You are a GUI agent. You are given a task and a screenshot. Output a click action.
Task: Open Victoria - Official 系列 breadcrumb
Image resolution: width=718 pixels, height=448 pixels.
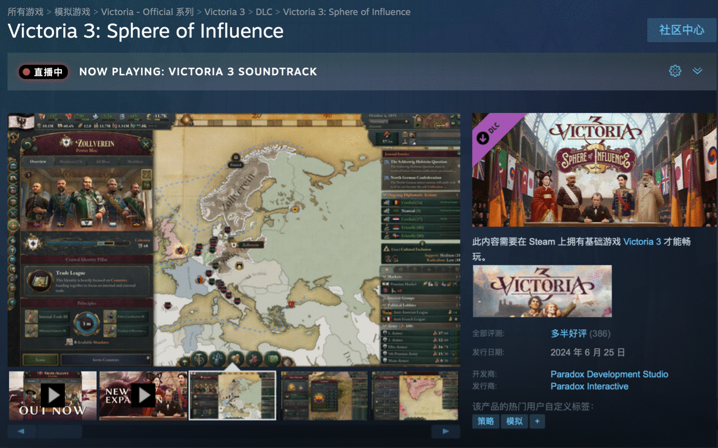(147, 12)
